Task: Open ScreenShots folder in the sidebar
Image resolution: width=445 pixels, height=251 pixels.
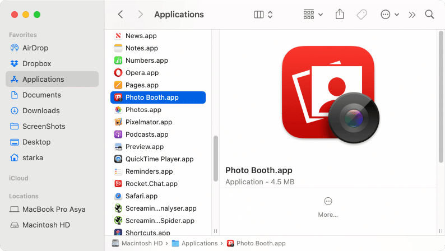Action: 52,126
